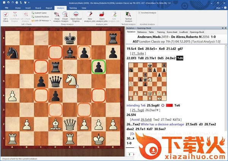Image resolution: width=228 pixels, height=161 pixels.
Task: Open the Let's Check ribbon icon
Action: coord(6,17)
